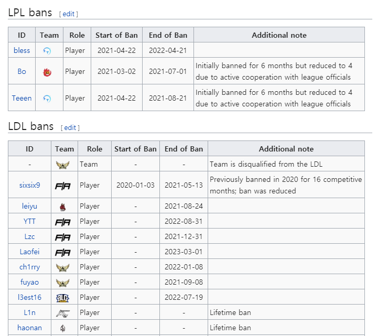Viewport: 377px width, 336px height.
Task: Click the team logo in Teeen row
Action: tap(47, 99)
